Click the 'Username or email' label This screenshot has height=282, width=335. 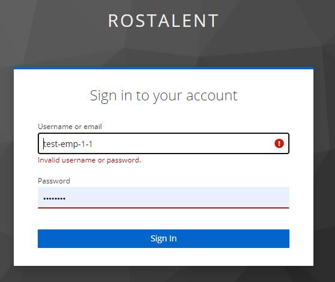[70, 127]
